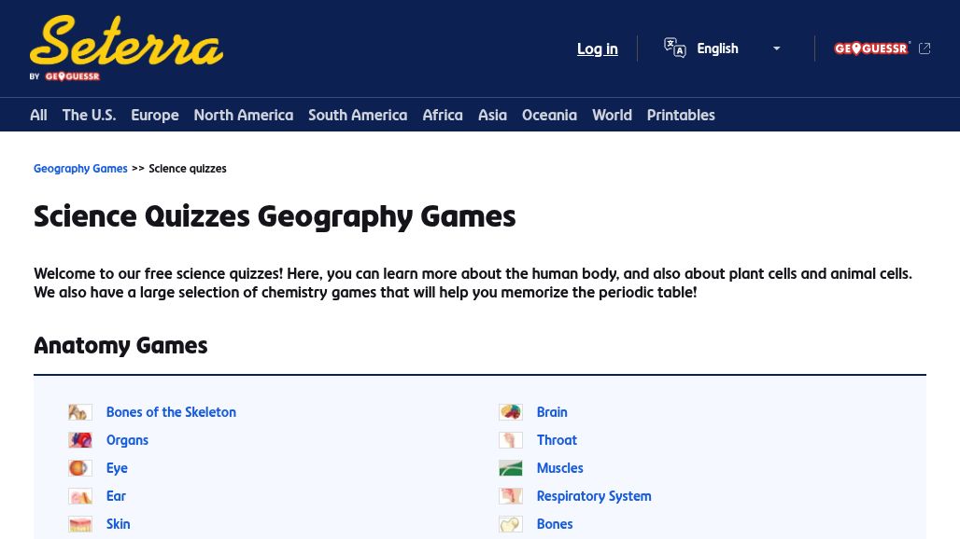This screenshot has width=960, height=539.
Task: Click the Brain quiz thumbnail icon
Action: point(511,412)
